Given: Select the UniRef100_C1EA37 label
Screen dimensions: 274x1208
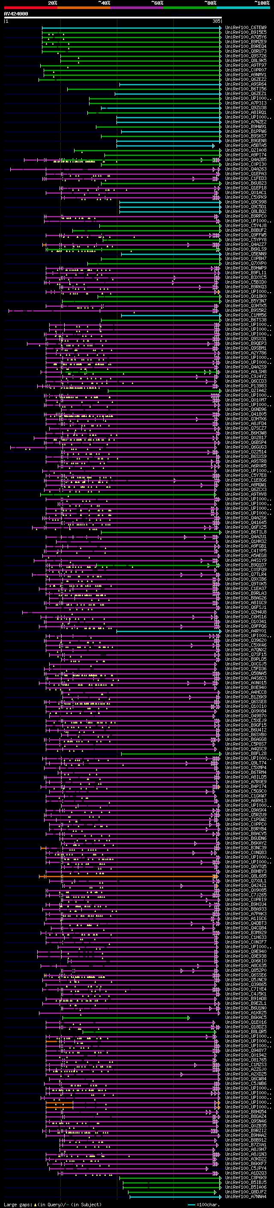Looking at the screenshot, I should [246, 588].
